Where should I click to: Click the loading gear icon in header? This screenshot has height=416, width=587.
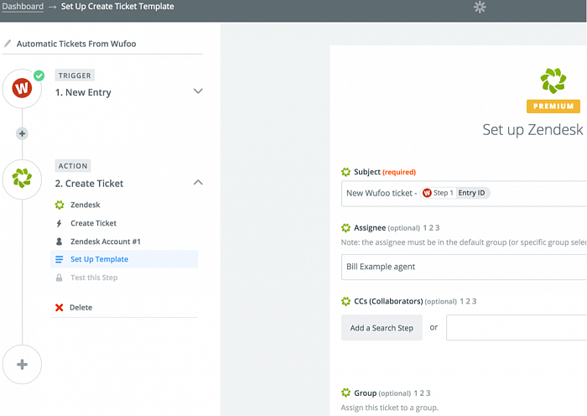coord(480,7)
